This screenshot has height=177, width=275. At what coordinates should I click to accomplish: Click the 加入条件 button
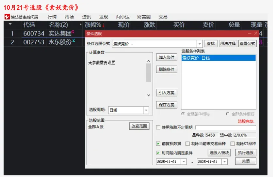pos(167,57)
